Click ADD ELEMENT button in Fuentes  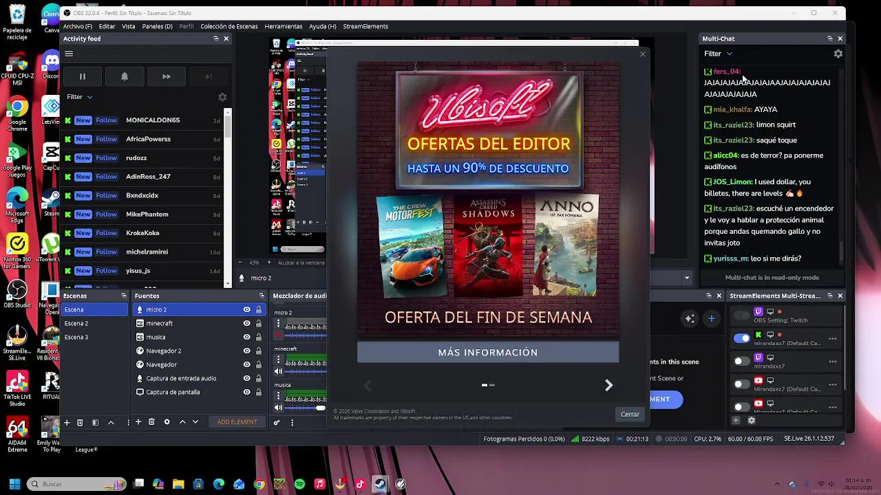[237, 421]
